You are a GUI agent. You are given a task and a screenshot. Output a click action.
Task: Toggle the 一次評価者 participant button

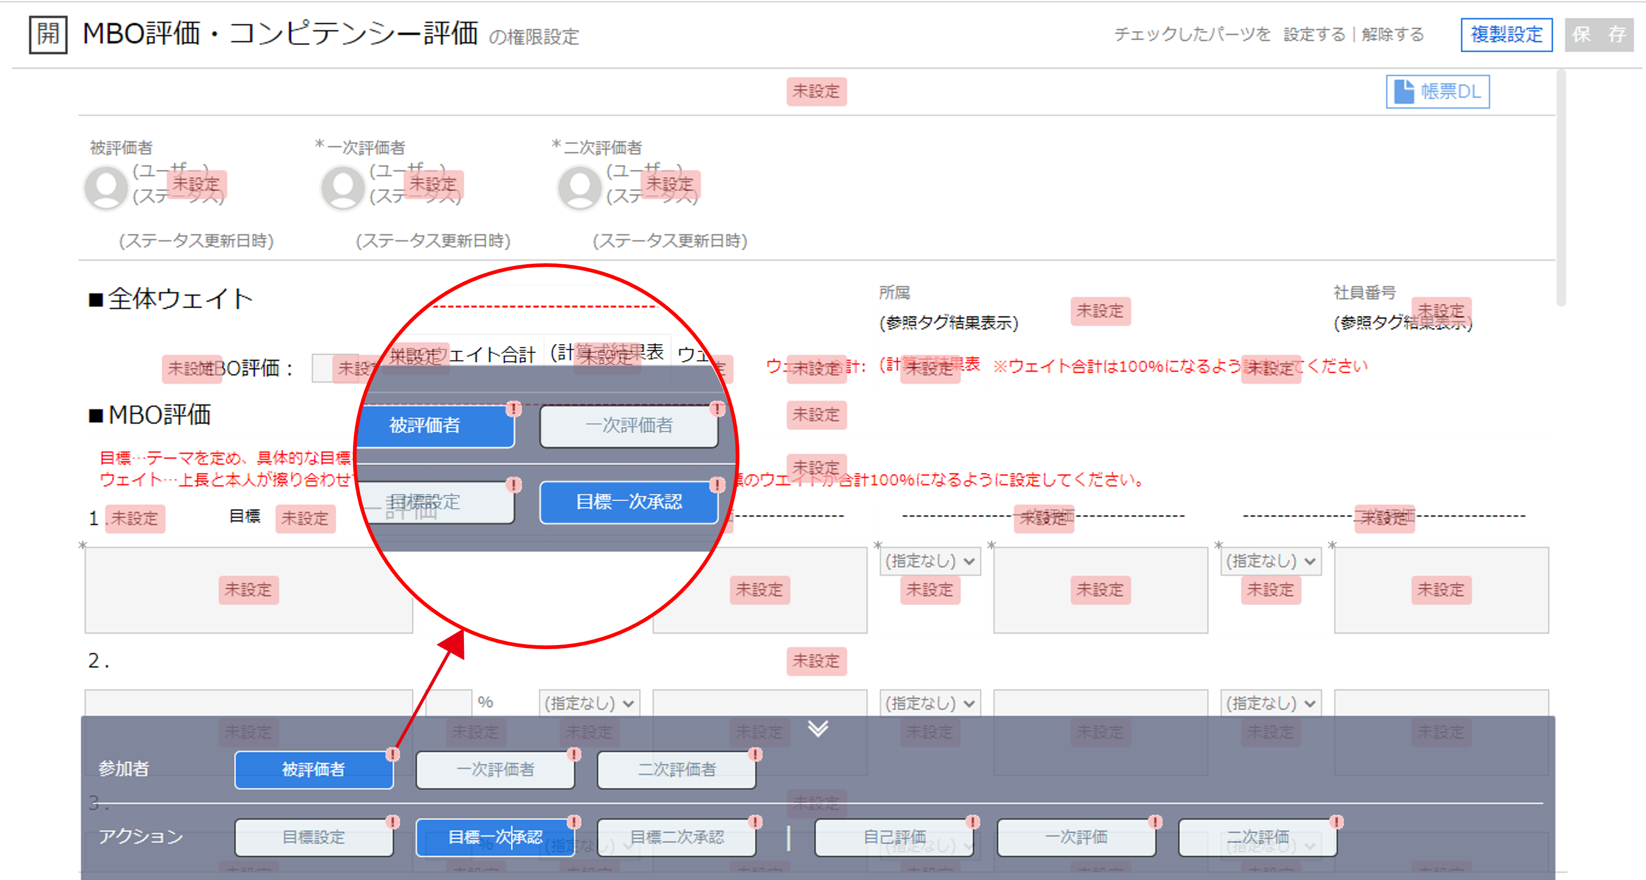pyautogui.click(x=494, y=769)
